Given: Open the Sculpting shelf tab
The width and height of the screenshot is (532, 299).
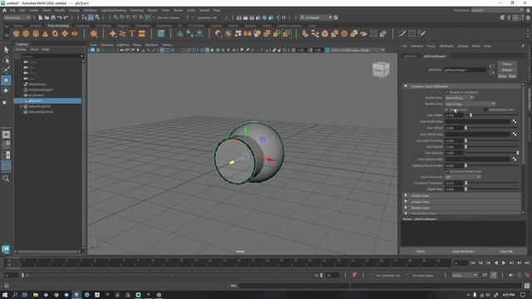Looking at the screenshot, I should click(x=81, y=26).
